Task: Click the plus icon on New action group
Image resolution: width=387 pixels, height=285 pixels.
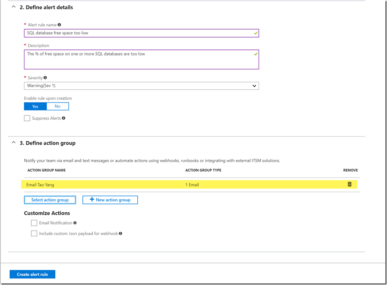Action: (92, 199)
